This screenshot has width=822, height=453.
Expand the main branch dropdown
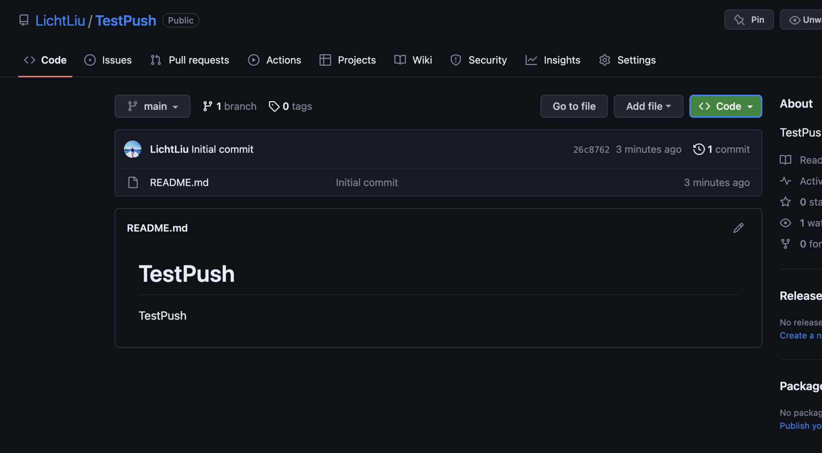coord(152,106)
